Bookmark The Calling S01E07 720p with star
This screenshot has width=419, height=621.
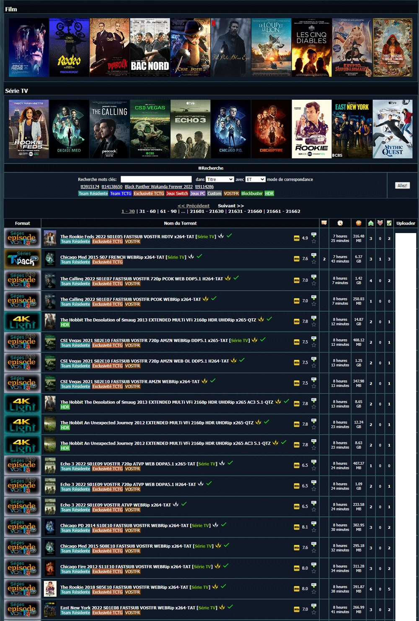point(314,283)
